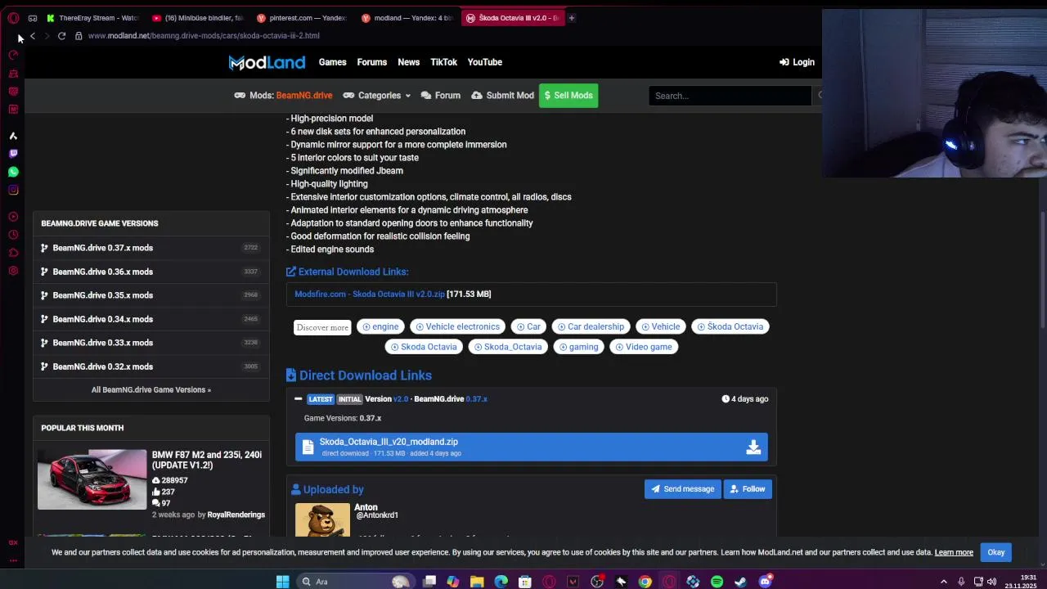Click the volume icon in system tray
This screenshot has height=589, width=1047.
click(x=991, y=582)
